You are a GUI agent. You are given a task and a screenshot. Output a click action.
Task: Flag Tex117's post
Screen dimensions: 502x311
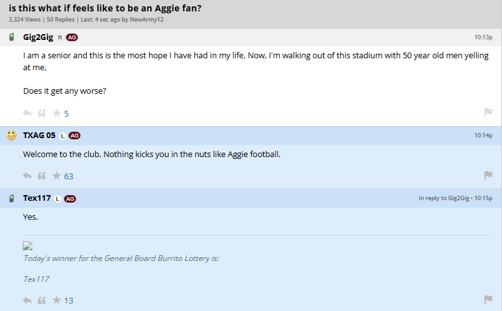point(488,300)
